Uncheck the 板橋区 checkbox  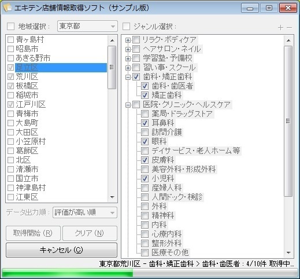click(x=10, y=86)
